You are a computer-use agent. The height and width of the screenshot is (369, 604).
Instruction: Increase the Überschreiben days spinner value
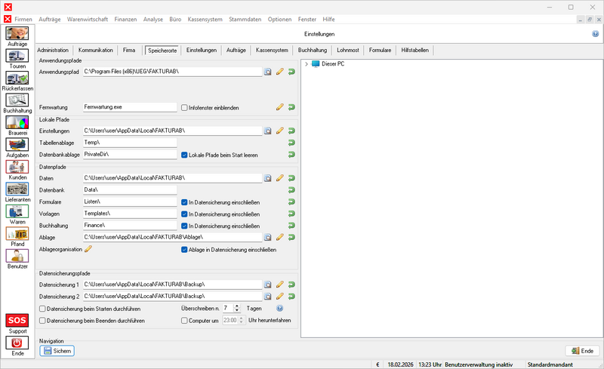pyautogui.click(x=237, y=306)
